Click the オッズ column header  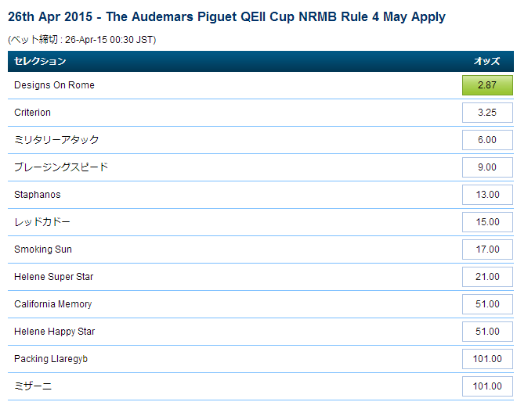point(486,61)
